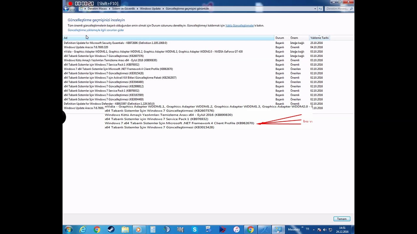Image resolution: width=417 pixels, height=234 pixels.
Task: Launch Internet Explorer from the taskbar
Action: [x=83, y=229]
